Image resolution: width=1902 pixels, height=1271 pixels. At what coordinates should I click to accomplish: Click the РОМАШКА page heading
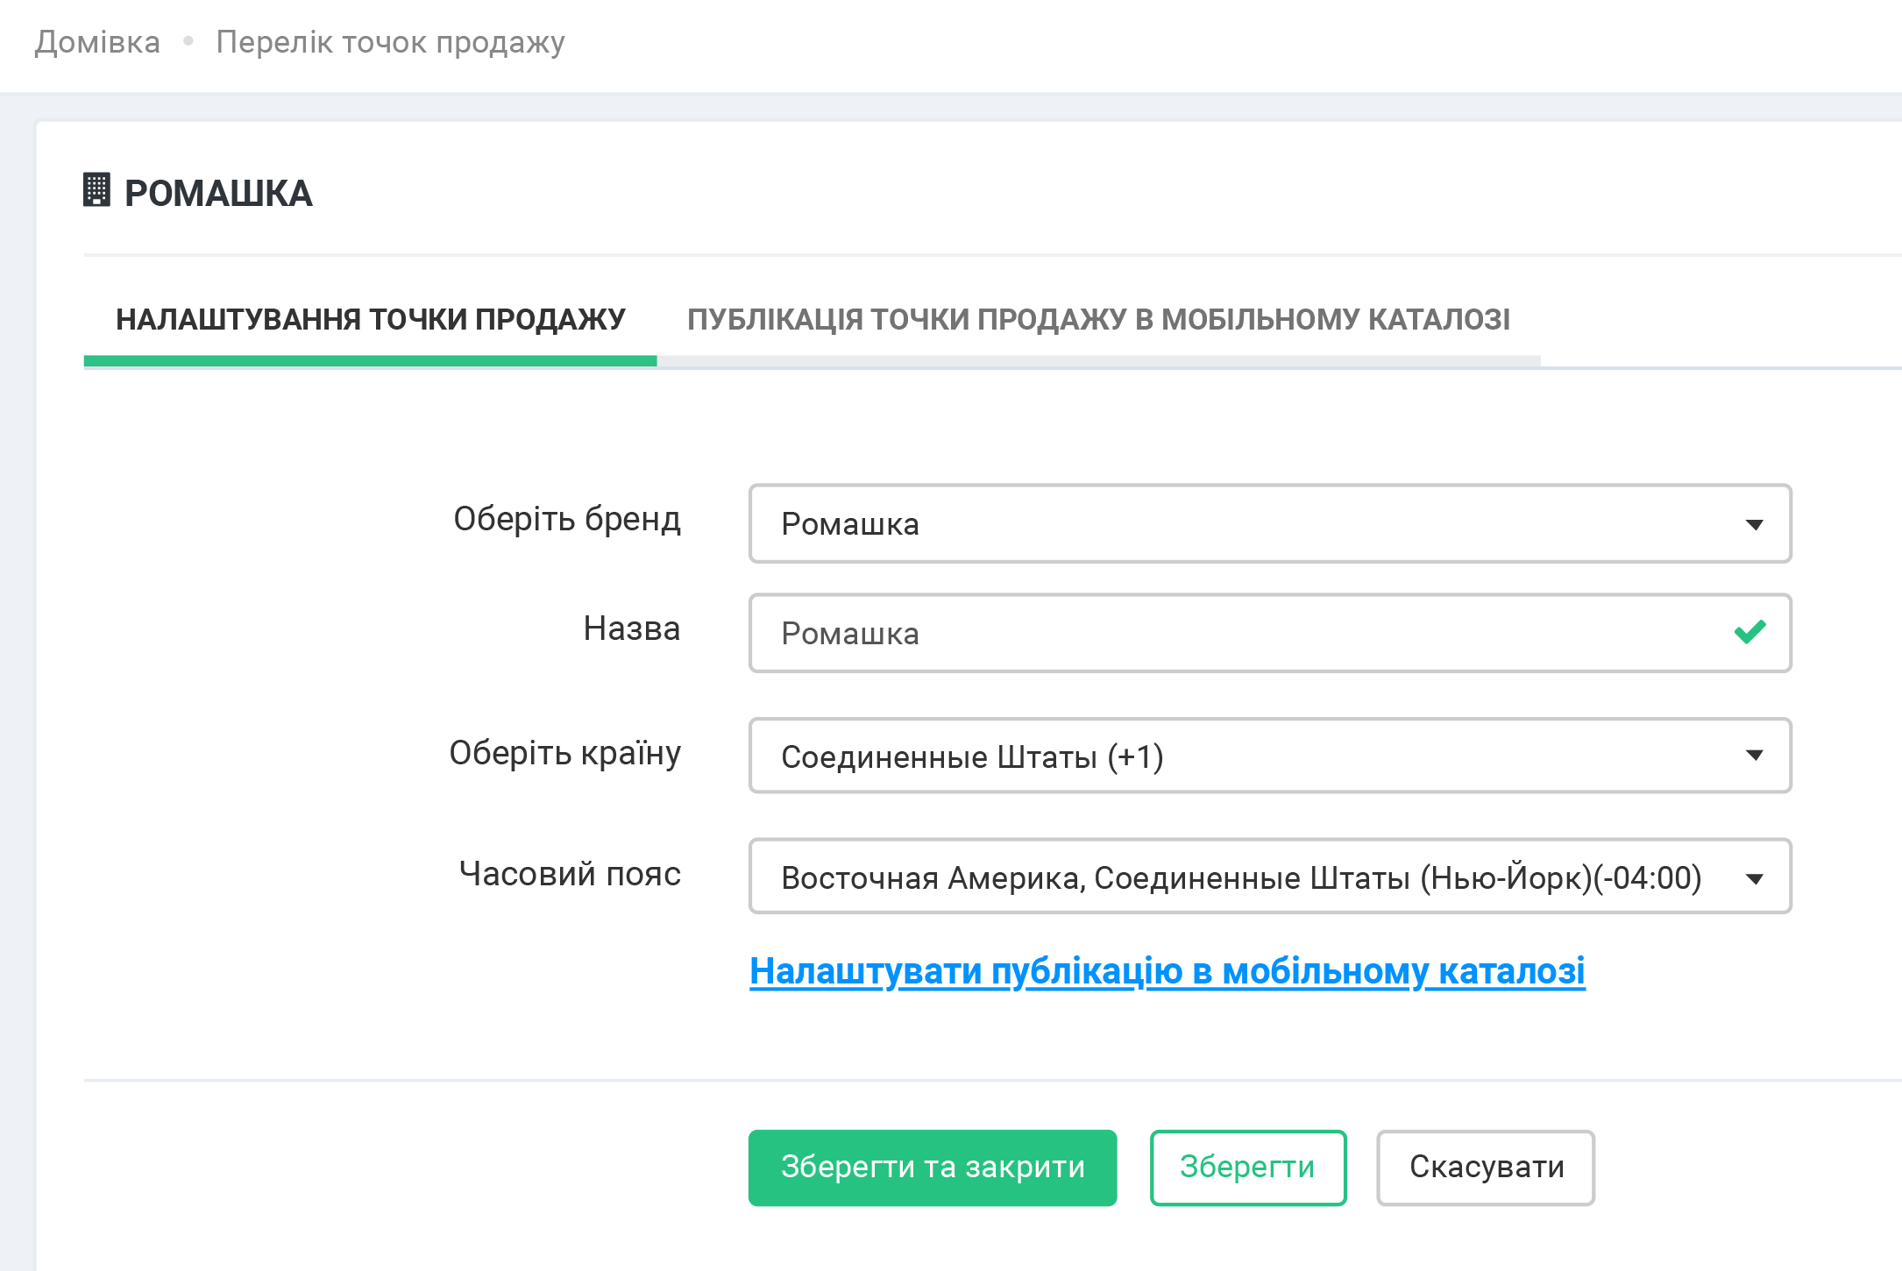coord(218,194)
